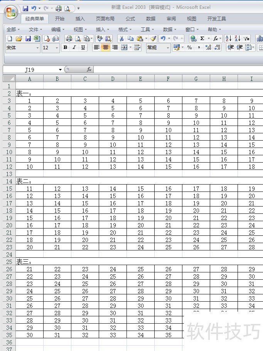The height and width of the screenshot is (351, 263).
Task: Click the Print Preview magnifier icon
Action: tap(78, 39)
